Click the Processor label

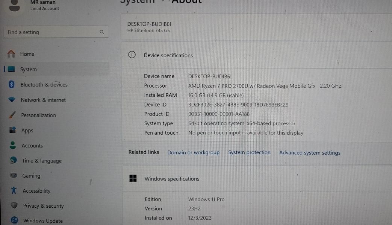pyautogui.click(x=155, y=85)
